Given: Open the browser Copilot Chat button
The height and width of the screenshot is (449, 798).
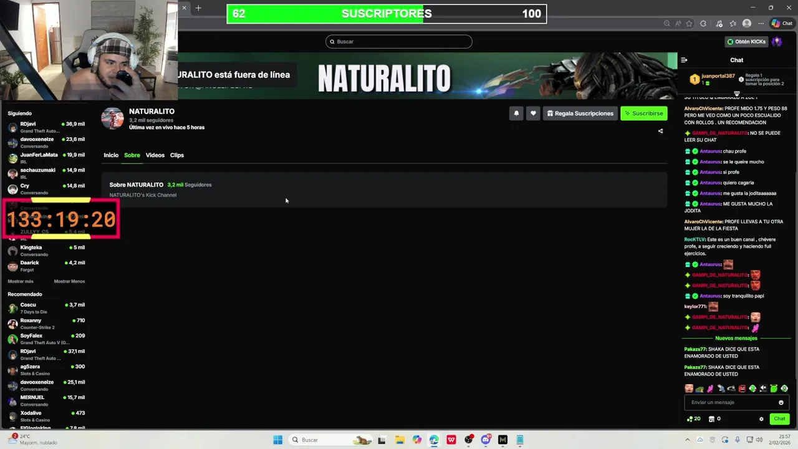Looking at the screenshot, I should point(782,24).
